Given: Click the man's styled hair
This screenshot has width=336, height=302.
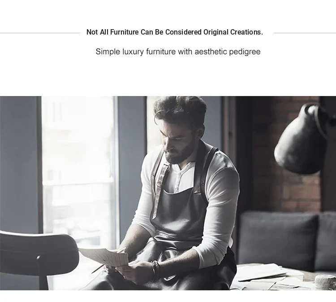Looking at the screenshot, I should pyautogui.click(x=180, y=110).
